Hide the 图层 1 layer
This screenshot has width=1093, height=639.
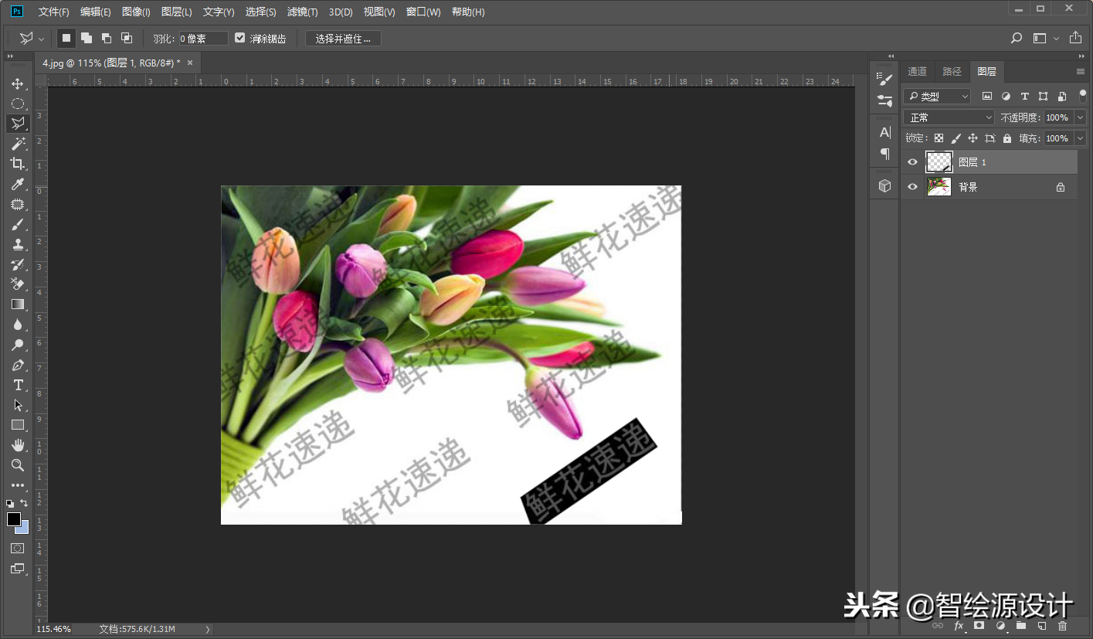point(912,162)
